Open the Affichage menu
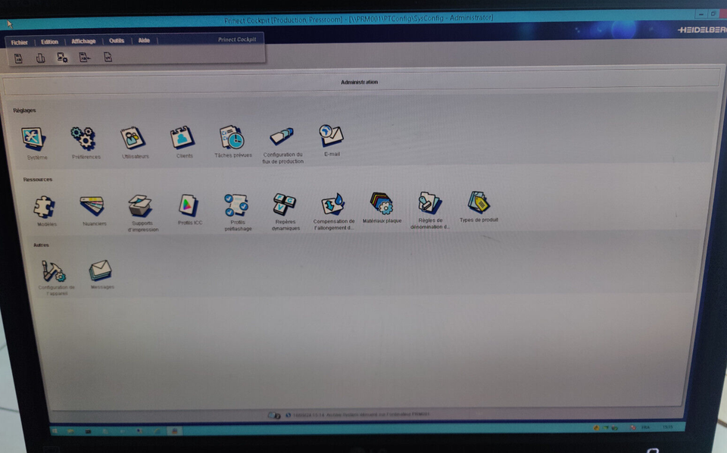Screen dimensions: 727x453 pos(83,41)
